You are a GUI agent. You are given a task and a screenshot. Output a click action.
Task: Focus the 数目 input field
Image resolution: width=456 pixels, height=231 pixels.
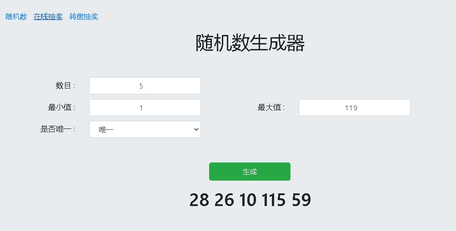click(145, 86)
